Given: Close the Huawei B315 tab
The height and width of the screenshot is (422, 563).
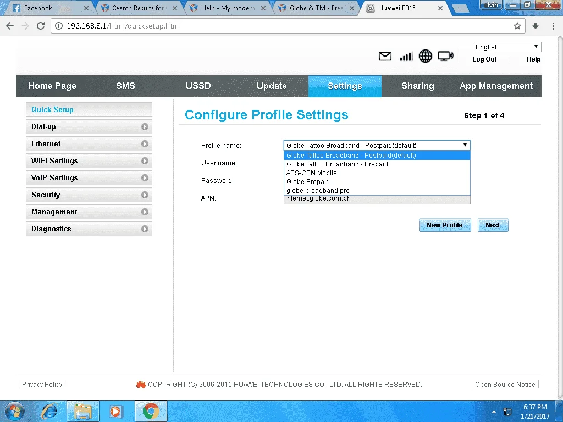Looking at the screenshot, I should coord(440,8).
